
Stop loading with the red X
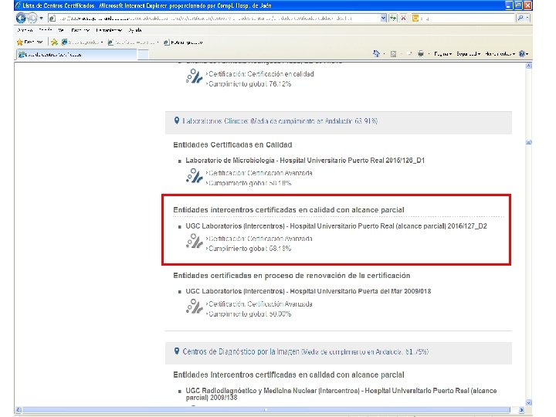pos(404,18)
